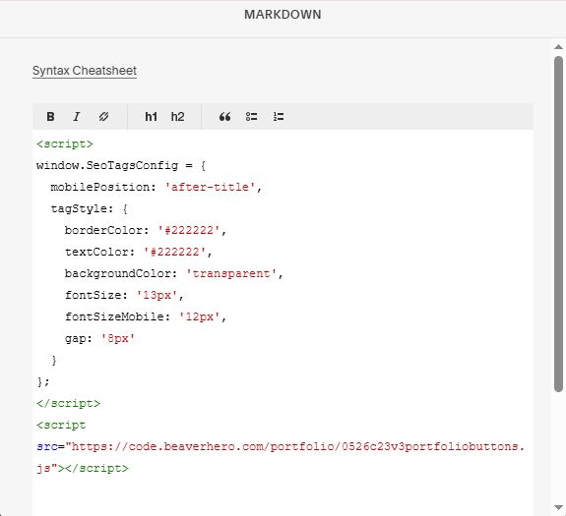Click the scrollbar up arrow
The image size is (566, 516).
tap(558, 47)
